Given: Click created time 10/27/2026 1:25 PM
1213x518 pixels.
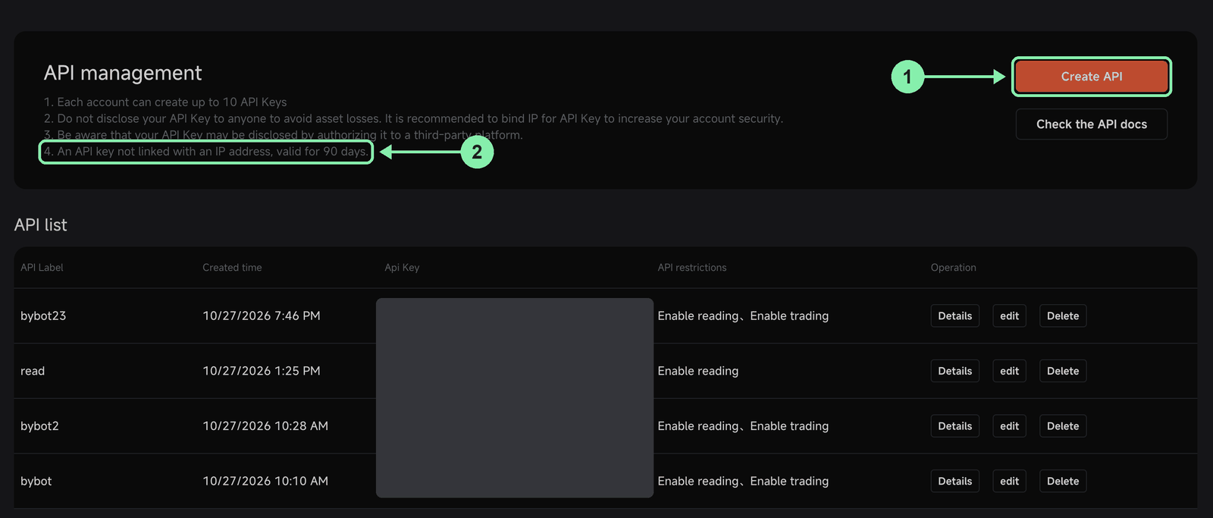Looking at the screenshot, I should click(x=262, y=371).
